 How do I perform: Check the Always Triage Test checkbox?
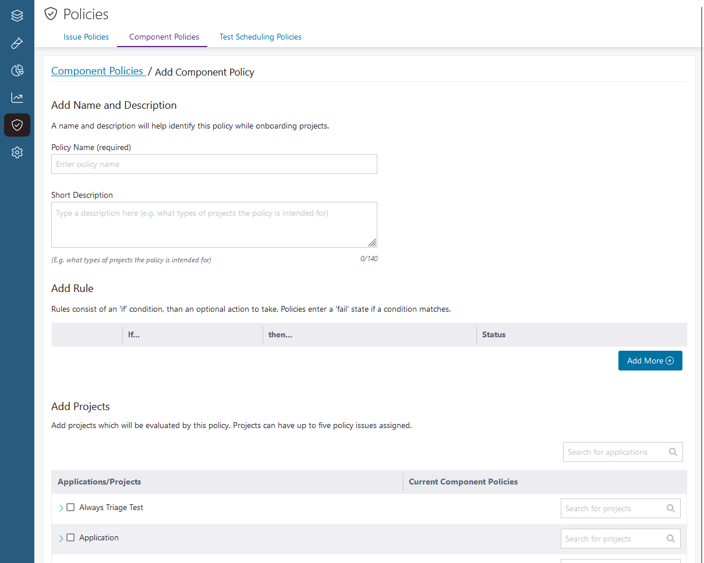(x=70, y=507)
